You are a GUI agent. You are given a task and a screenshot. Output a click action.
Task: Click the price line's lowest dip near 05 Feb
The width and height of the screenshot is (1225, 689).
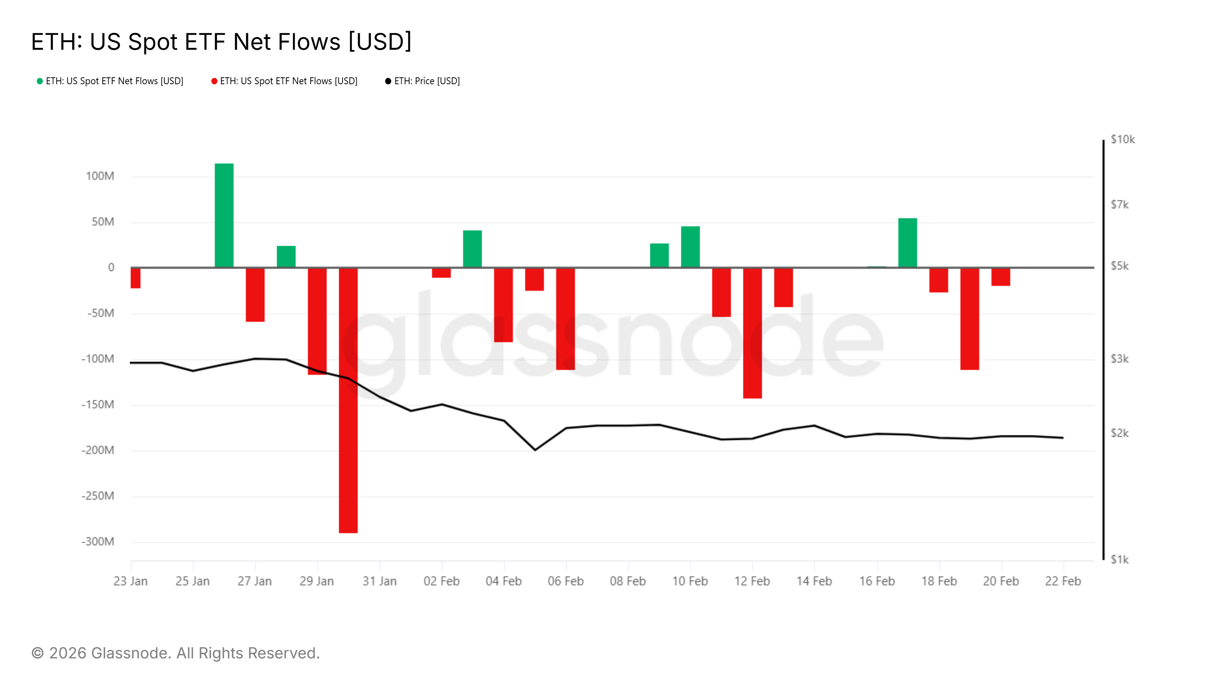(535, 450)
